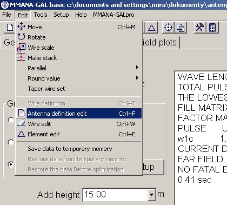Image resolution: width=227 pixels, height=205 pixels.
Task: Choose Rotate from the Edit menu
Action: (79, 37)
